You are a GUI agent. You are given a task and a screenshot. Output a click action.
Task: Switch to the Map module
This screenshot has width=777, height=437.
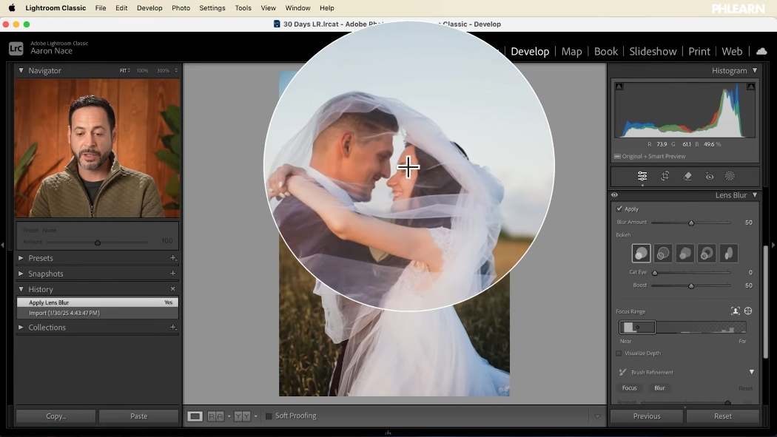[571, 52]
